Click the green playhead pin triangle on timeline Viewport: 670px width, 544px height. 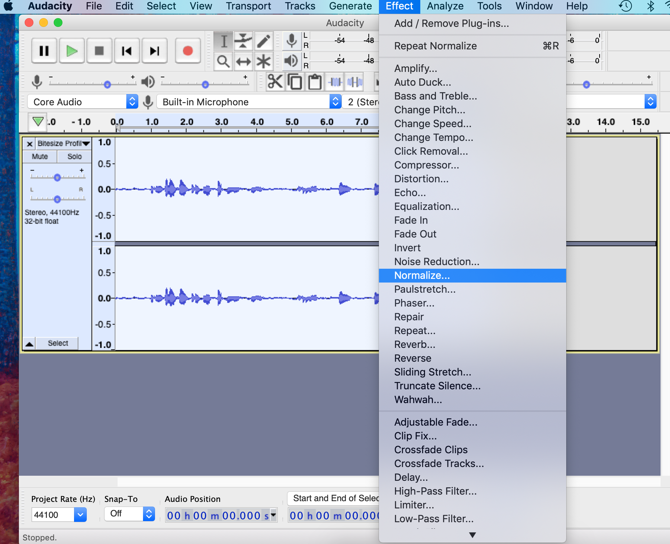[38, 121]
